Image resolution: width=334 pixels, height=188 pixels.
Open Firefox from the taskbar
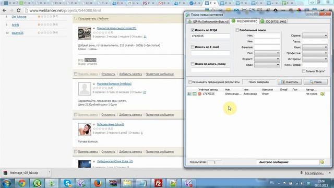pyautogui.click(x=98, y=183)
